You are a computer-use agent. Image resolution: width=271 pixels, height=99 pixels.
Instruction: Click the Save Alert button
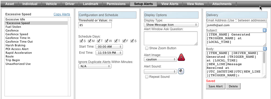coord(216,86)
